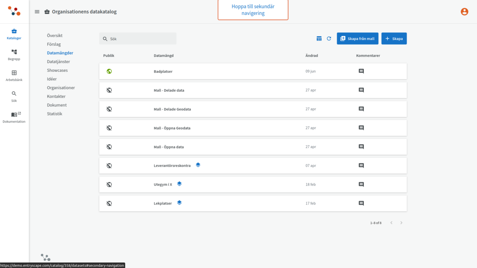Open the hamburger menu next to the catalog title
477x268 pixels.
(x=37, y=12)
